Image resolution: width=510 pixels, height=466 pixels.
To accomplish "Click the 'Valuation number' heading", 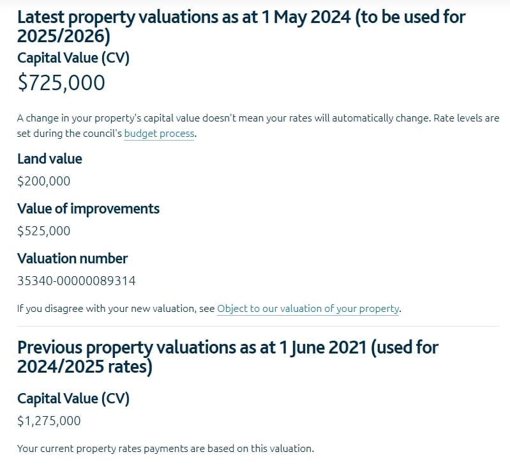I will point(72,258).
